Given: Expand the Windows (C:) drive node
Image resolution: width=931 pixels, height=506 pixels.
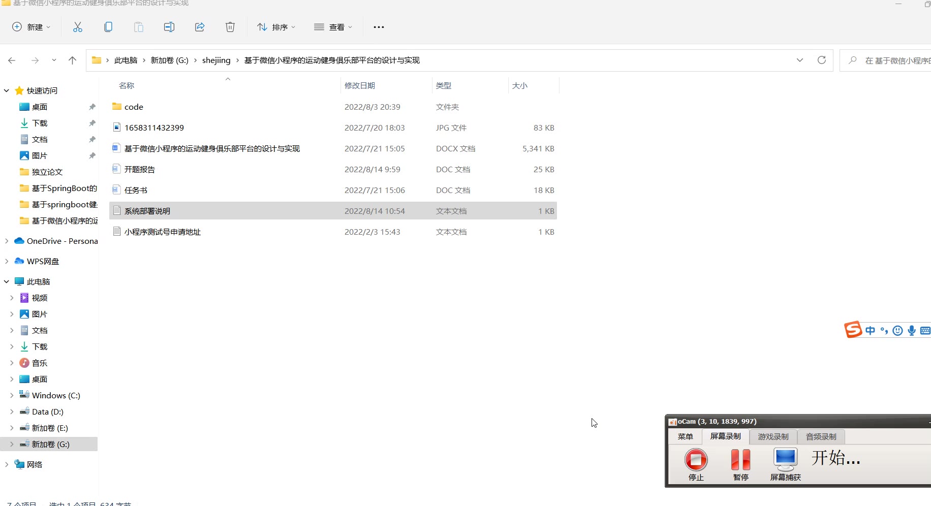Looking at the screenshot, I should [x=12, y=395].
